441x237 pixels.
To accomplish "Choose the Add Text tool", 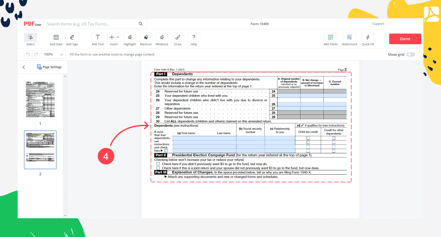I will [x=98, y=37].
